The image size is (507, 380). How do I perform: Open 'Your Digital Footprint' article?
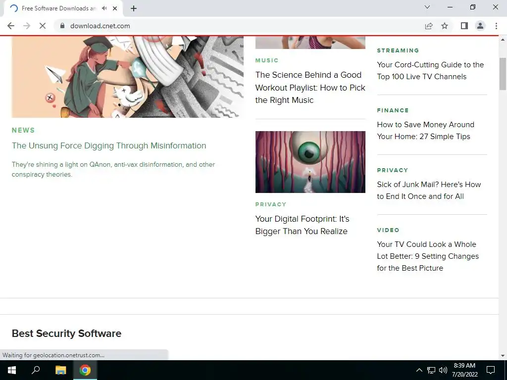[303, 225]
